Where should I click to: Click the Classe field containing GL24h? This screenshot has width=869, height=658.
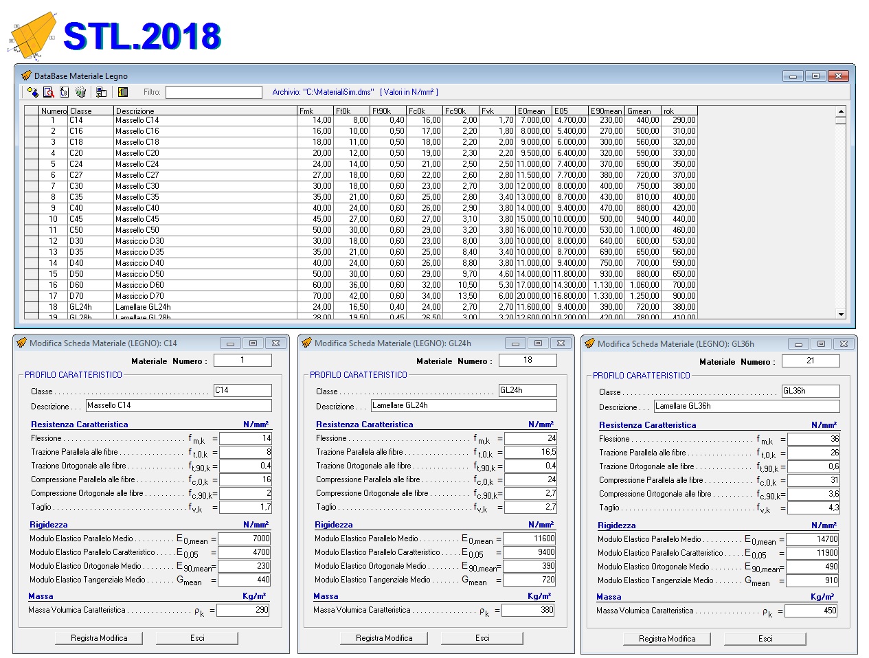[x=528, y=390]
